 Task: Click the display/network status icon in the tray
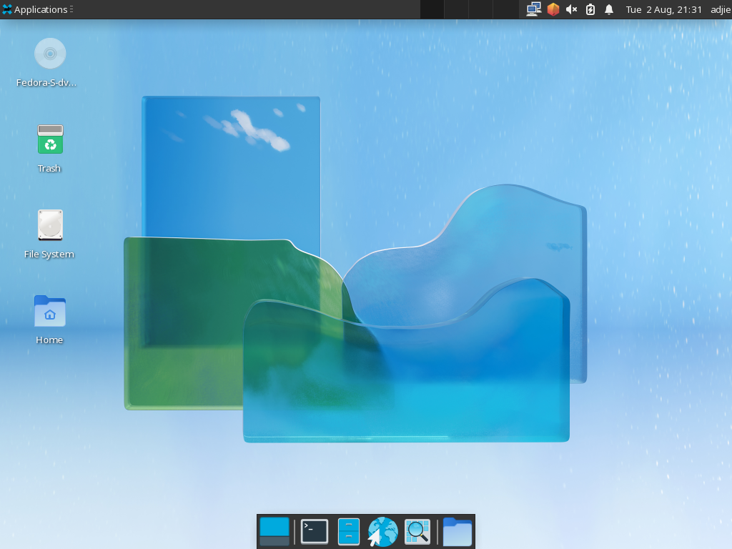(x=533, y=9)
